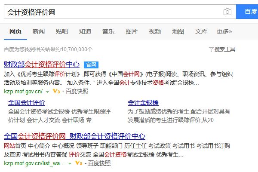
Task: Expand the green arrow after kzp.mof.gov.cn/list_wa...
Action: coord(70,164)
